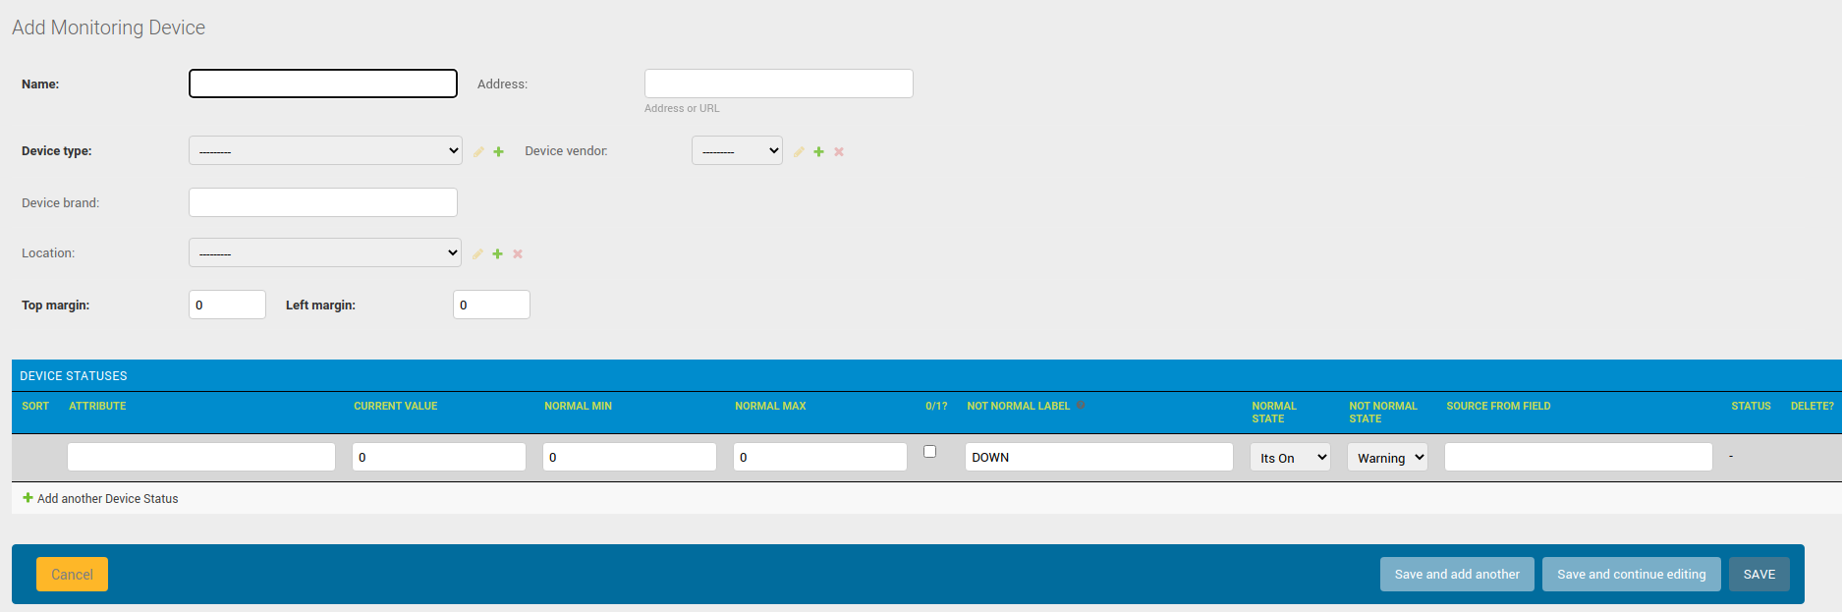Toggle the 0/1? checkbox in status row
Viewport: 1842px width, 612px height.
[x=929, y=452]
